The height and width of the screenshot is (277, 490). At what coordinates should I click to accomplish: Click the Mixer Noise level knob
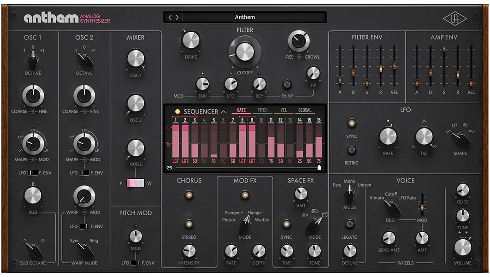click(x=136, y=147)
